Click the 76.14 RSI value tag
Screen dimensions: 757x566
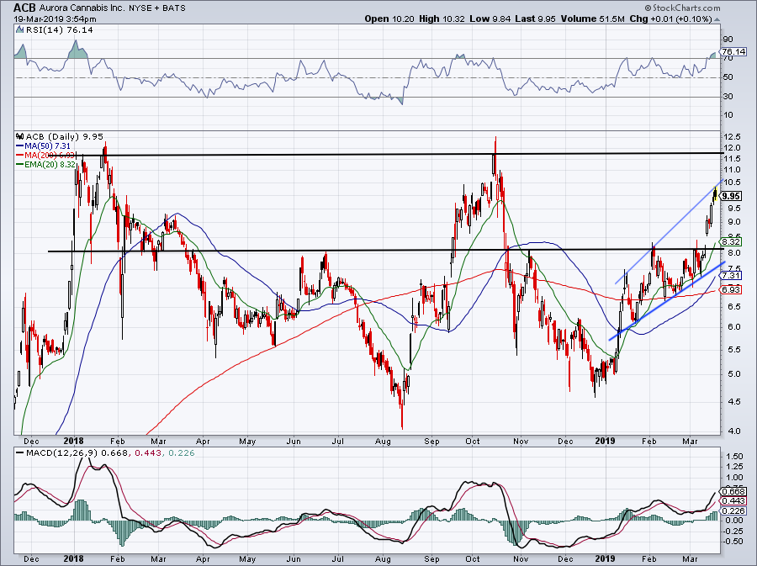tap(733, 51)
